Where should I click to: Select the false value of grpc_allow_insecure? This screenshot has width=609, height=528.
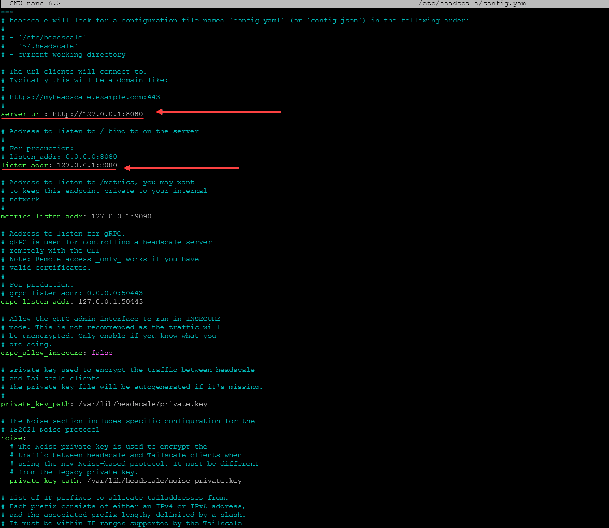[x=102, y=353]
